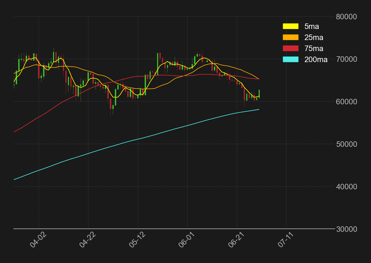Click the 40000 price axis label

[346, 187]
